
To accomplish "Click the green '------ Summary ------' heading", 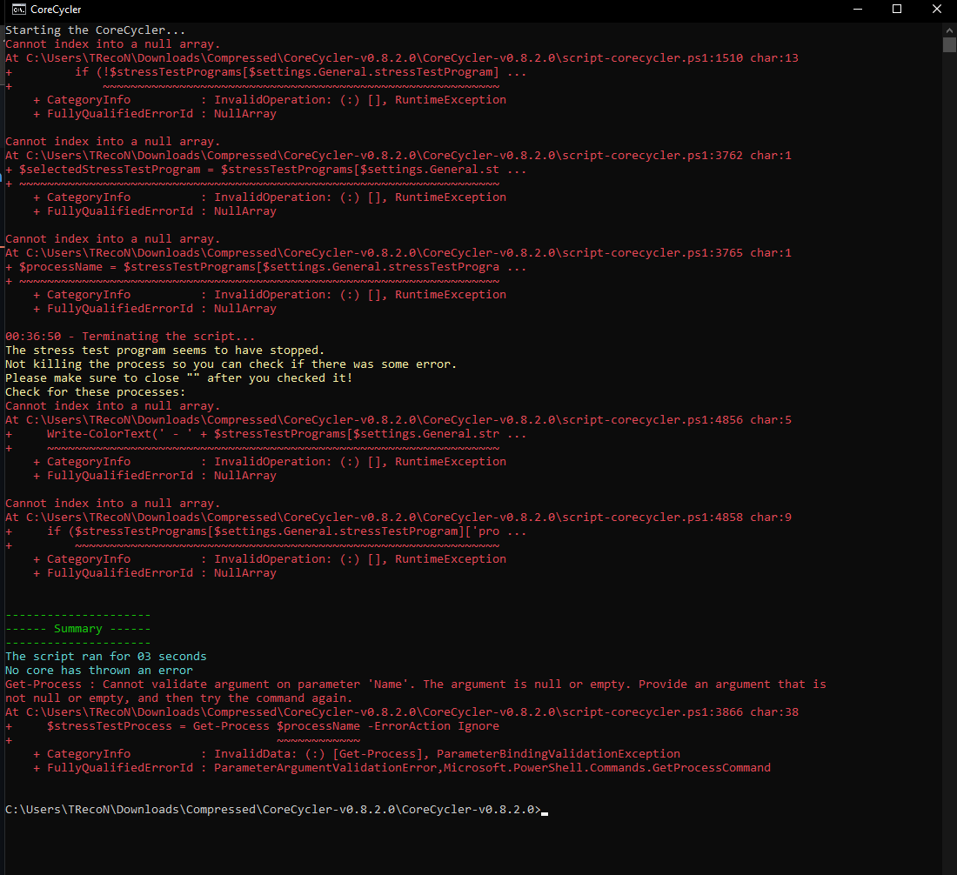I will [x=77, y=629].
